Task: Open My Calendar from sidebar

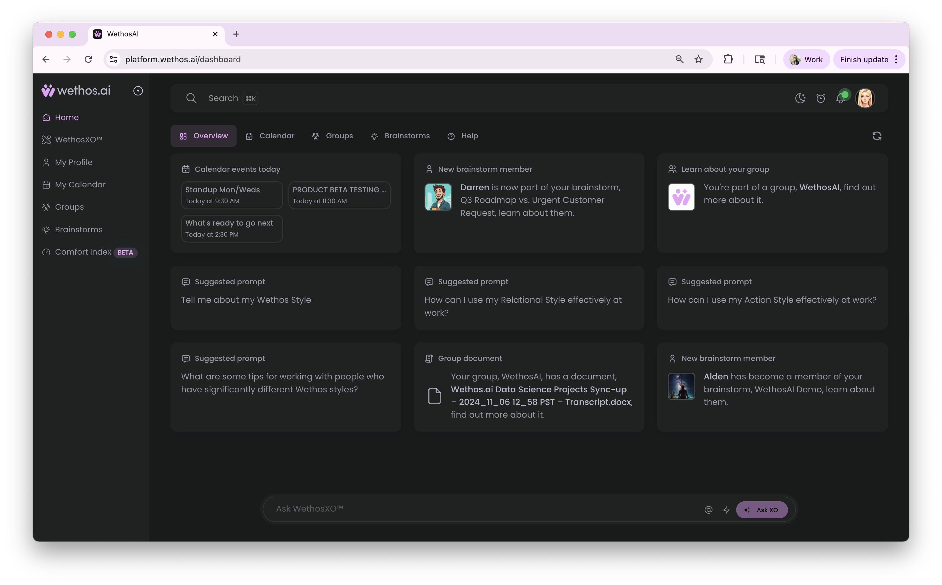Action: 74,184
